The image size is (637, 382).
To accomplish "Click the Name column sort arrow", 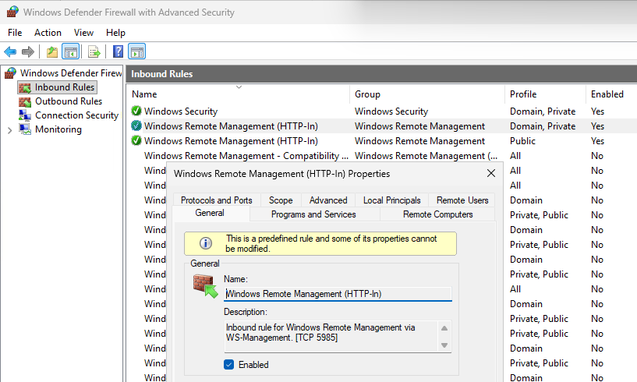I will point(239,87).
